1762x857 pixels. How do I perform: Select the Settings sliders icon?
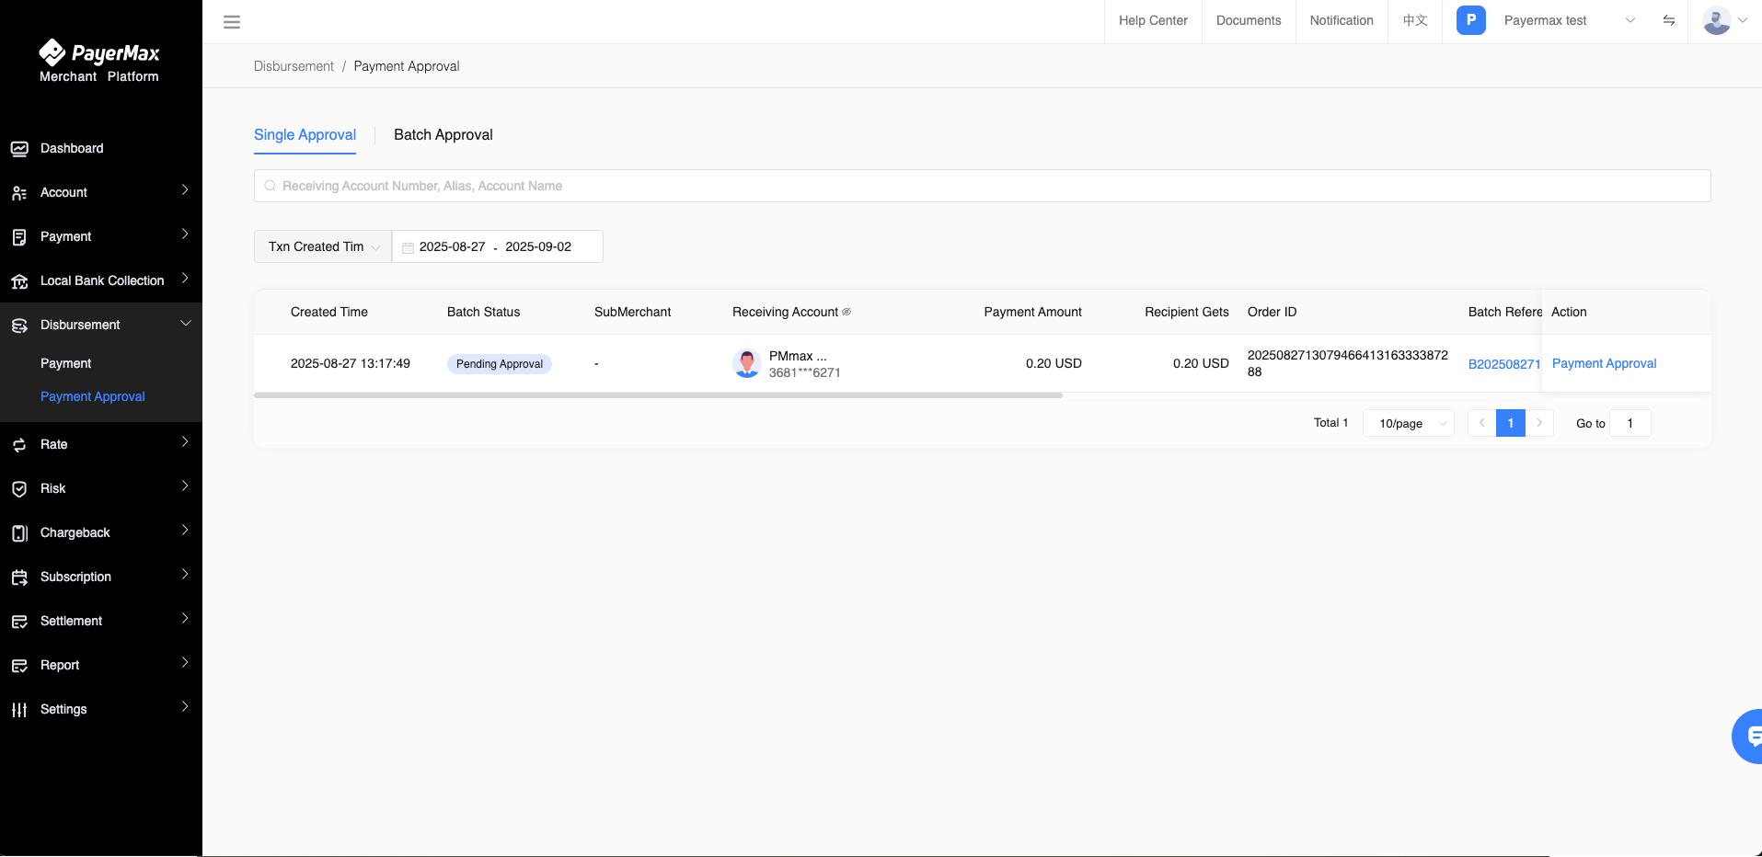click(x=20, y=709)
